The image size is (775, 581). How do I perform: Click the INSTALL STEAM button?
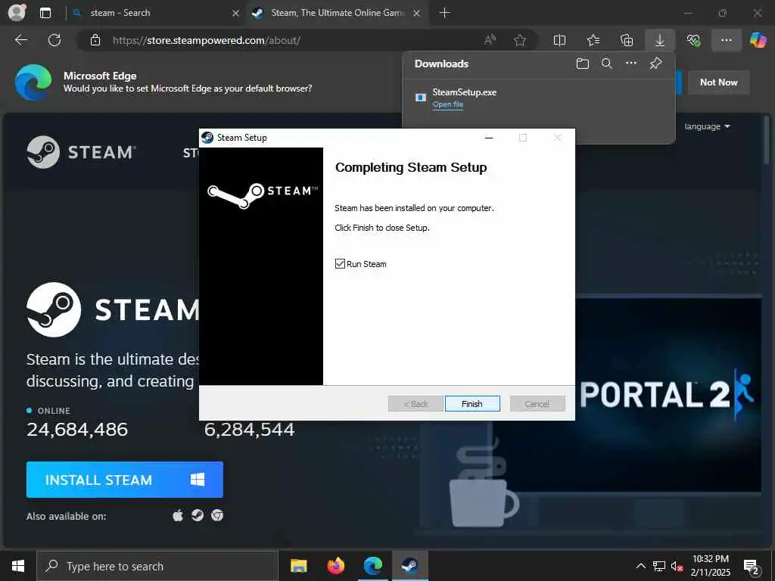(x=125, y=480)
